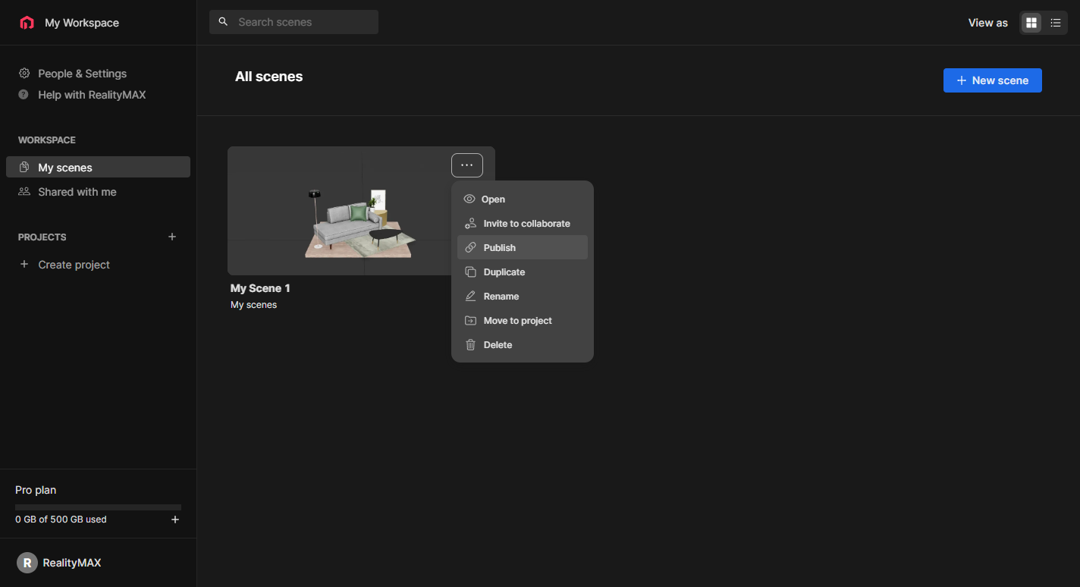Click the RealityMAX home logo icon

click(27, 22)
